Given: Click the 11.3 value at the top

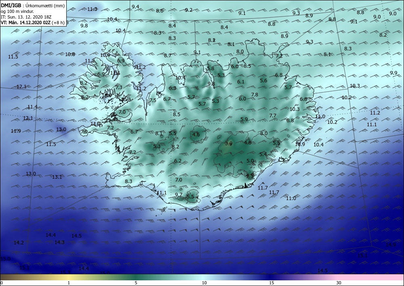Looking at the screenshot, I should click(92, 9).
